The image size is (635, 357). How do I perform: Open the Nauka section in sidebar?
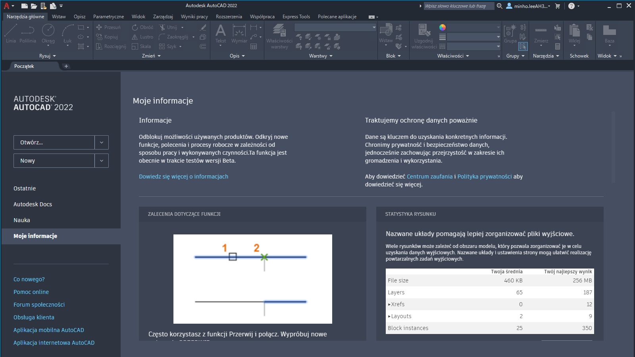click(22, 220)
